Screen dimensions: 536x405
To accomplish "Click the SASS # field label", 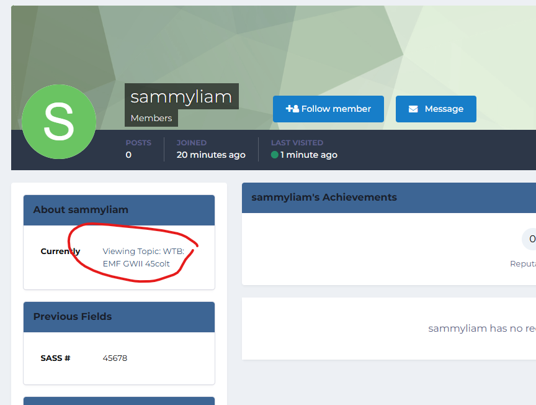I will click(55, 358).
